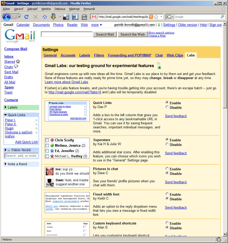Image resolution: width=228 pixels, height=243 pixels.
Task: Click the Delicious TAG toolbar icon
Action: click(x=84, y=17)
